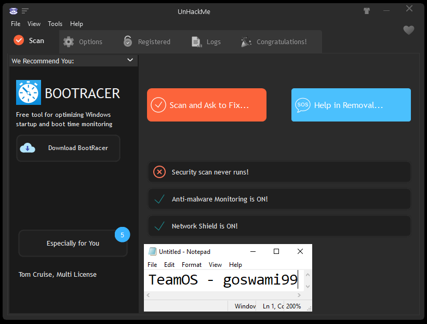
Task: Click the Anti-malware Monitoring checkmark icon
Action: point(159,199)
